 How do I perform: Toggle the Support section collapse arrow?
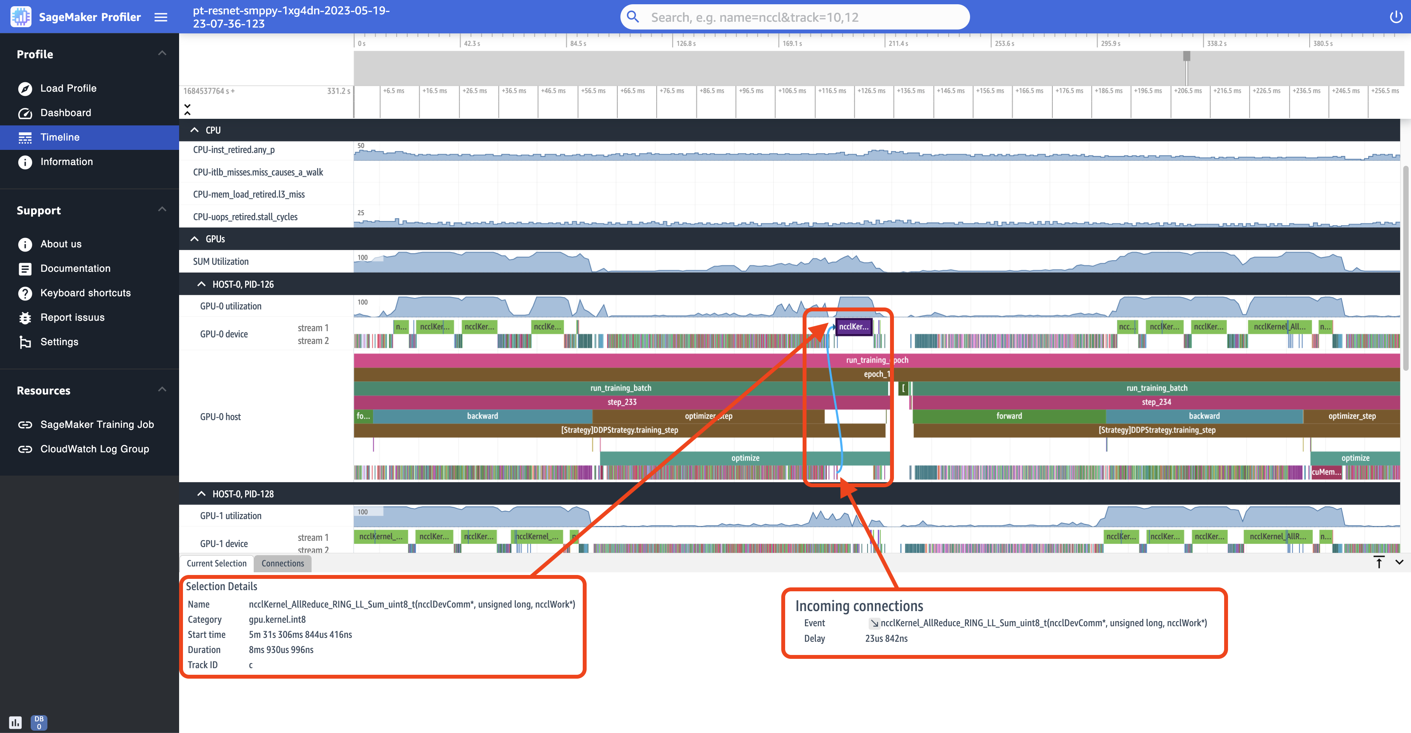coord(162,209)
